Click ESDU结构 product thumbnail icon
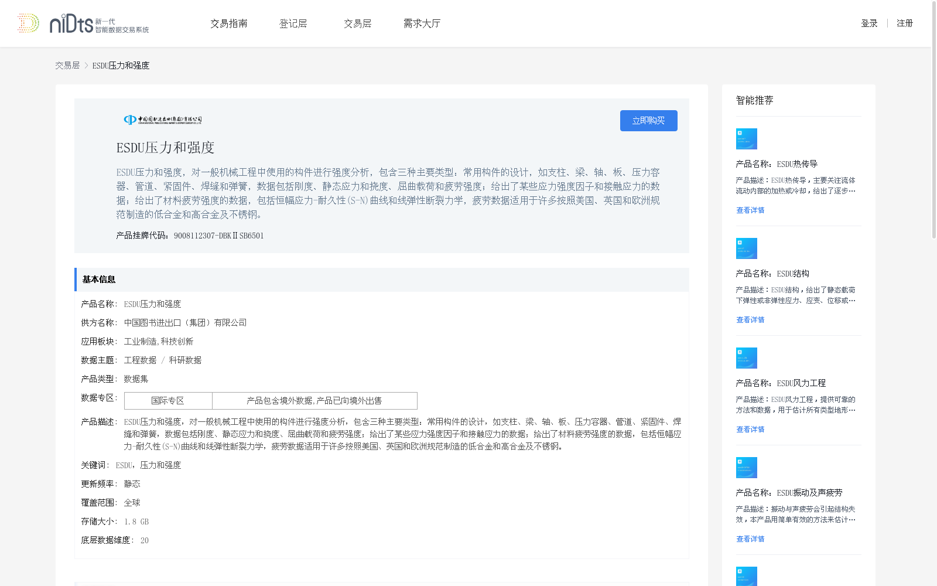The image size is (937, 586). point(747,248)
